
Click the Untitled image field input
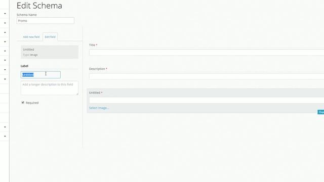(207, 100)
